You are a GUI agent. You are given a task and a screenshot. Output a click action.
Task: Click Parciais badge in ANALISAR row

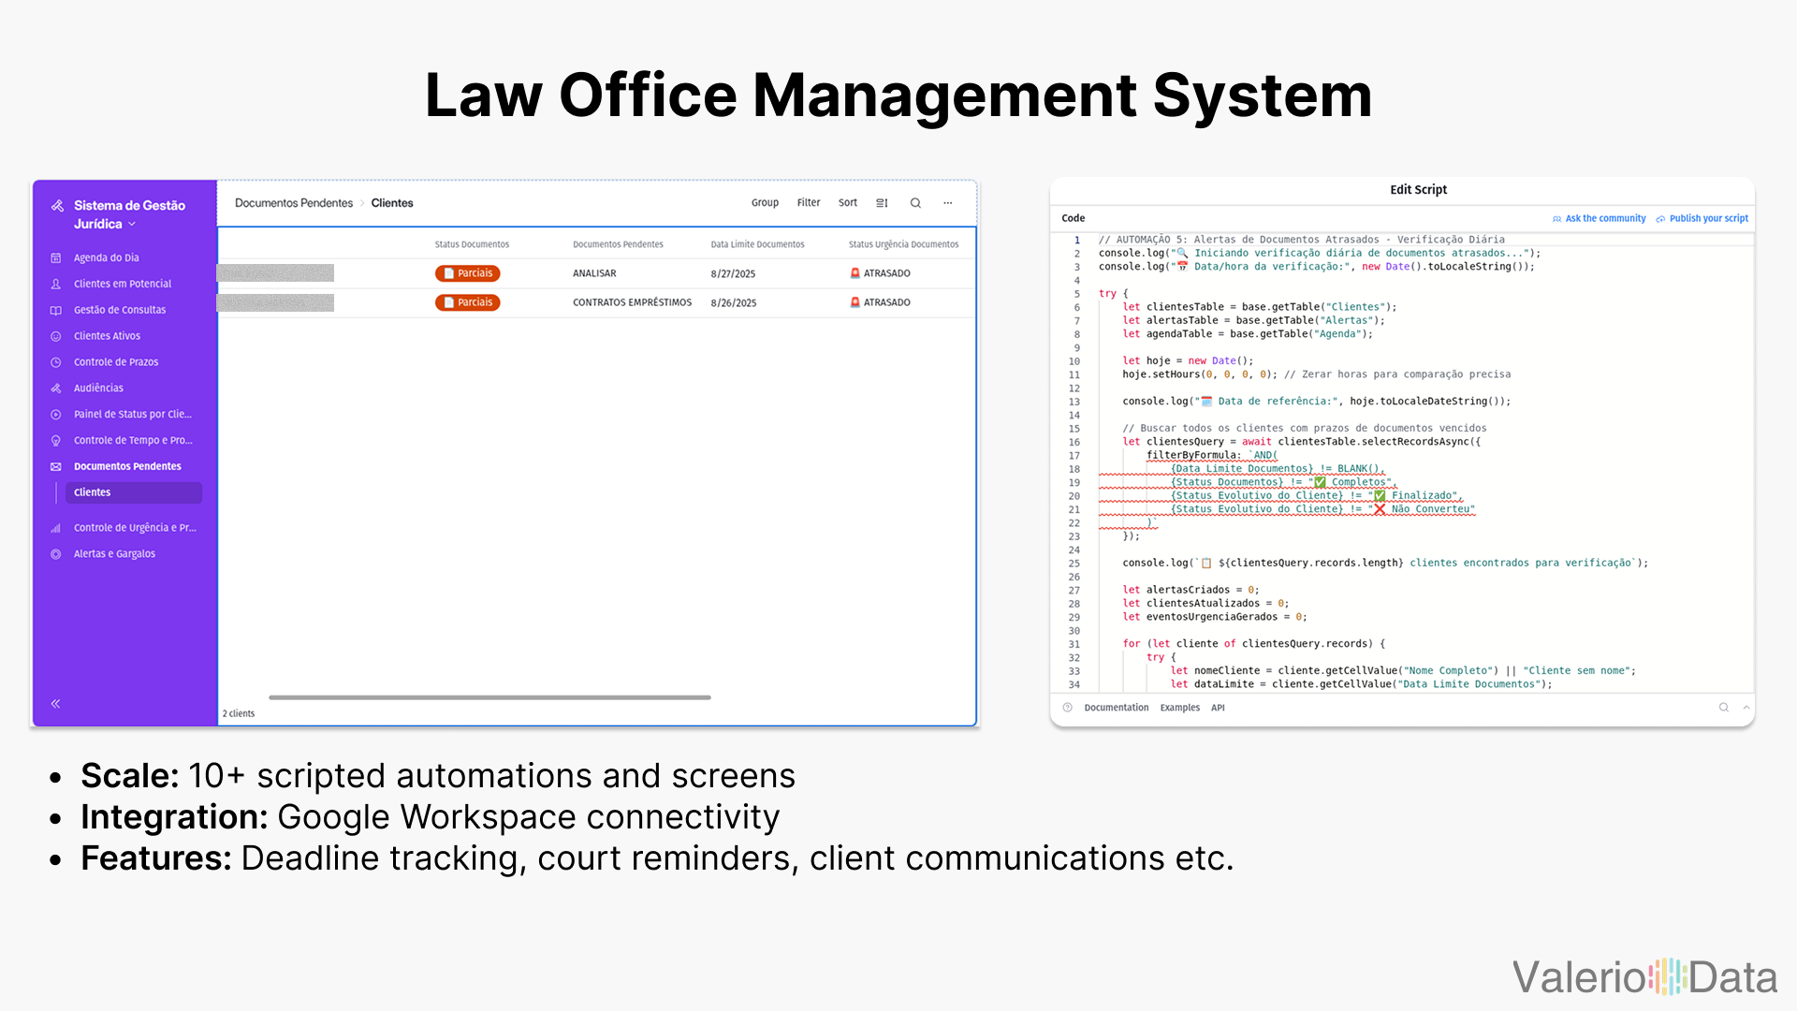click(467, 273)
